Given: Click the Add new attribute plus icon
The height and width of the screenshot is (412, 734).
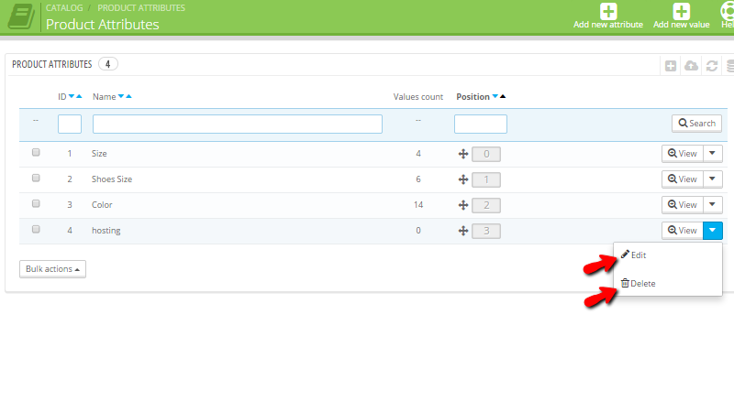Looking at the screenshot, I should [608, 11].
